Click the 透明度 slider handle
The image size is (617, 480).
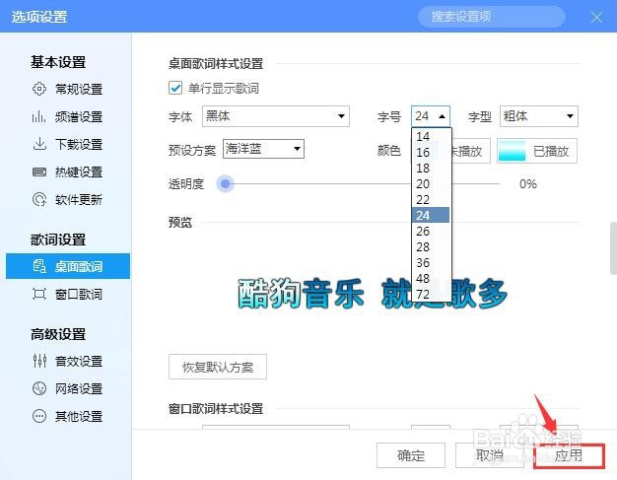[x=225, y=183]
